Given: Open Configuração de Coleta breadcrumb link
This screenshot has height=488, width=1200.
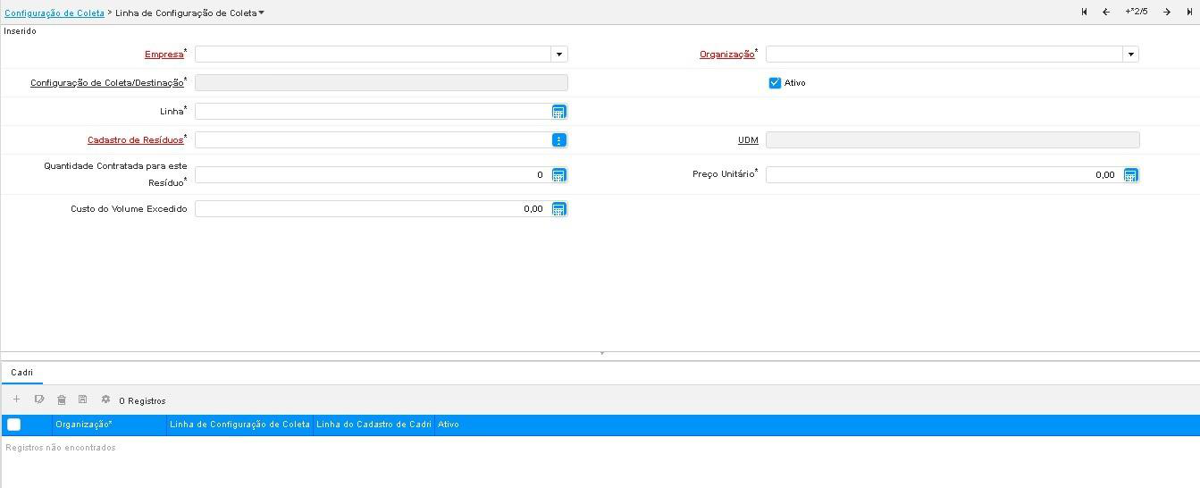Looking at the screenshot, I should tap(55, 13).
